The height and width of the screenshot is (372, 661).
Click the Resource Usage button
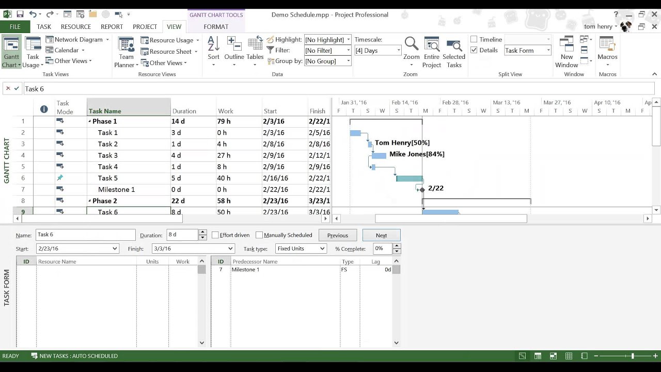[170, 40]
